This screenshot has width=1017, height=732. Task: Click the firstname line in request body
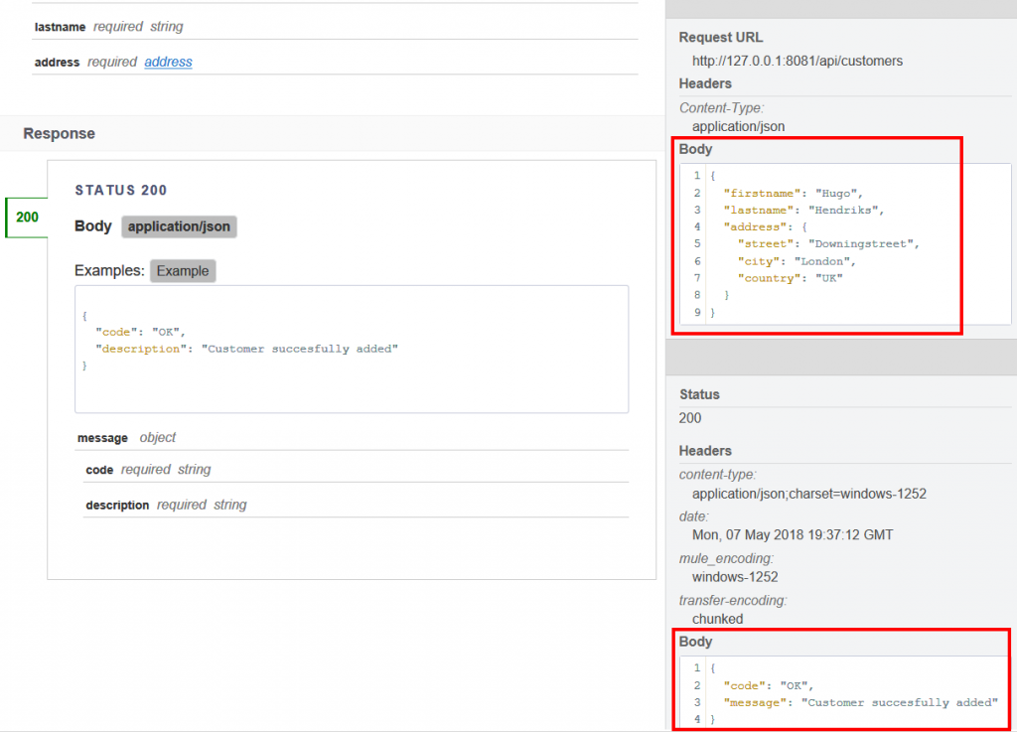[x=793, y=193]
